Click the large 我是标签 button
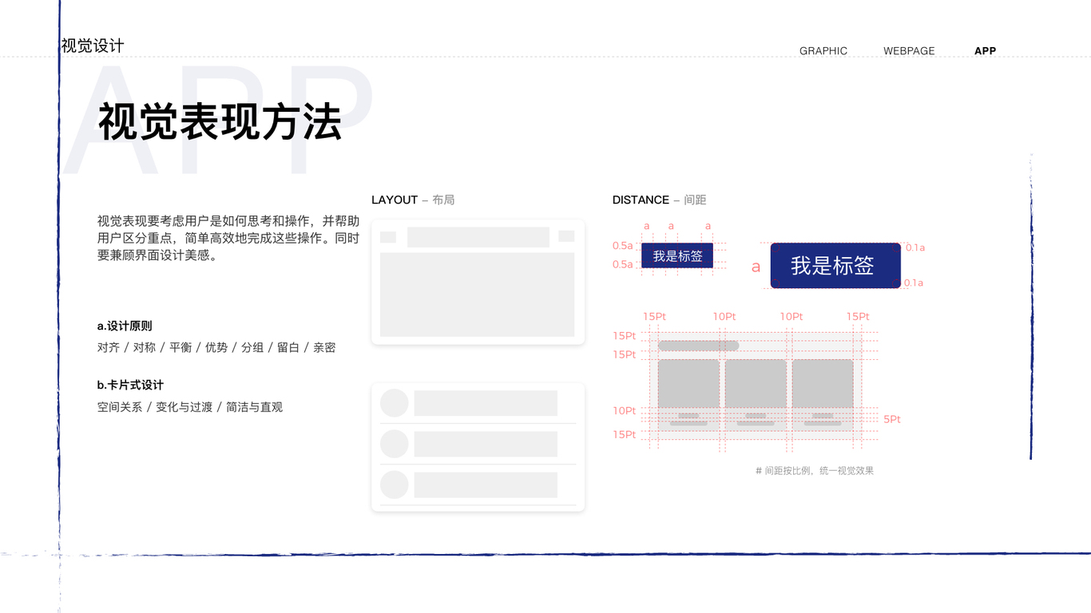The height and width of the screenshot is (613, 1091). [835, 265]
